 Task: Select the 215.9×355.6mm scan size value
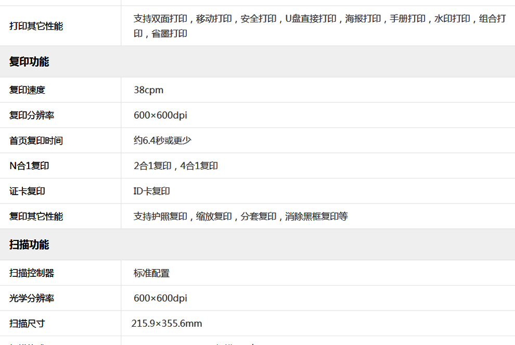coord(166,324)
